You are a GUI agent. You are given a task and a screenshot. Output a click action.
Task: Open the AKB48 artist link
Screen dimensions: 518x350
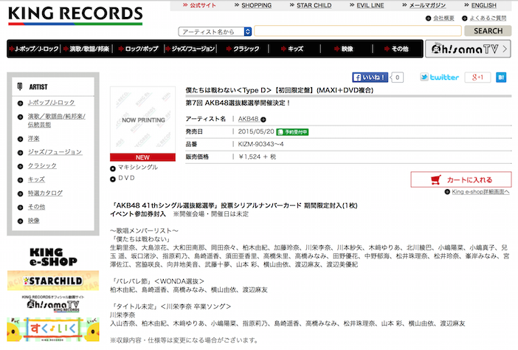coord(248,119)
